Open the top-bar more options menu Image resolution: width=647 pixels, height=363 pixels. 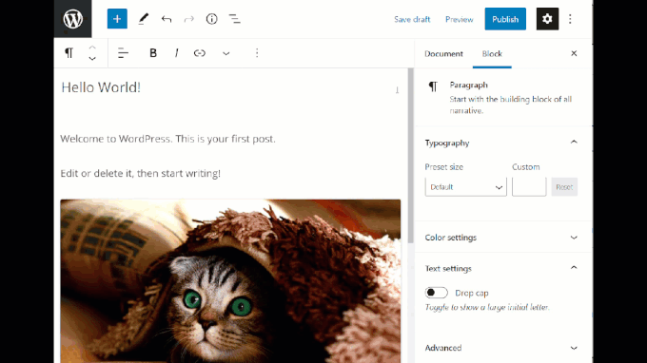click(570, 19)
